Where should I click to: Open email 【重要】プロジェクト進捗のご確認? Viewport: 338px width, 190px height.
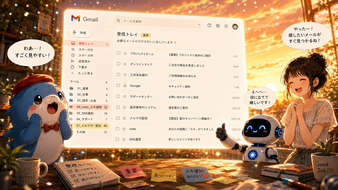click(x=189, y=55)
